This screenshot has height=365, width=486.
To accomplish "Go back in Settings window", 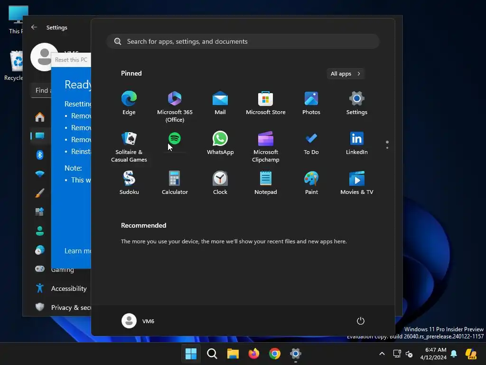I will point(34,27).
